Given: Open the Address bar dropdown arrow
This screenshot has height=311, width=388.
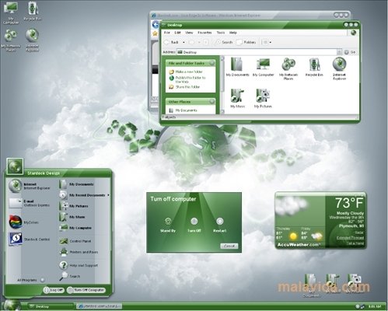Looking at the screenshot, I should click(339, 52).
